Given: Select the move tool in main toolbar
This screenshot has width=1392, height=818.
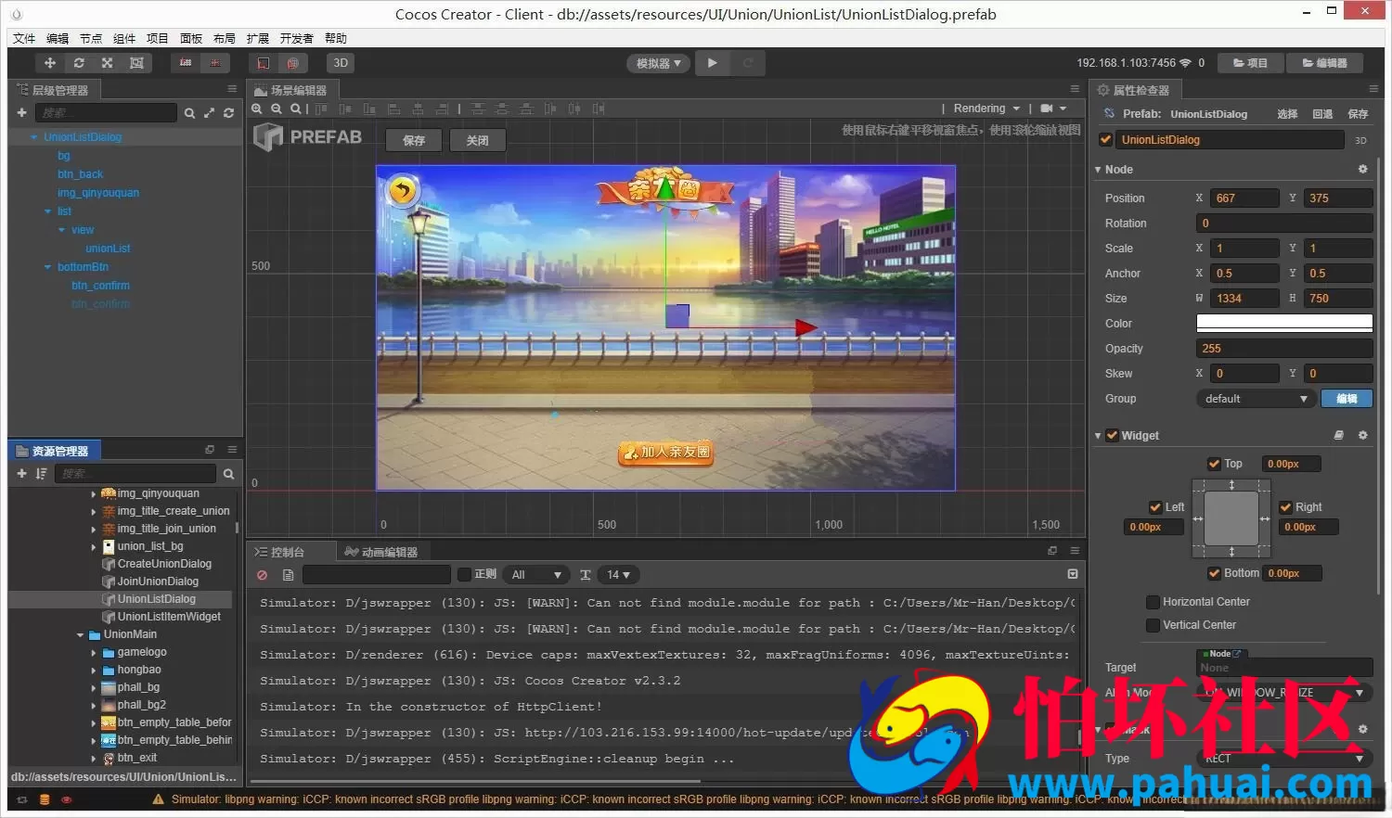Looking at the screenshot, I should click(x=50, y=63).
